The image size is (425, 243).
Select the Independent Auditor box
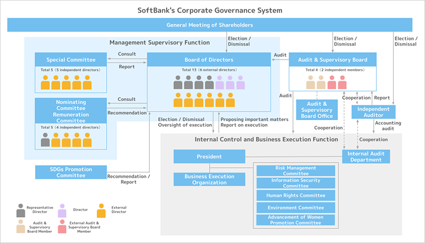[374, 112]
